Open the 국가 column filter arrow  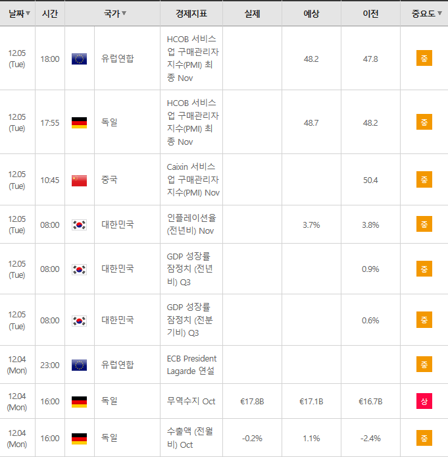(124, 13)
